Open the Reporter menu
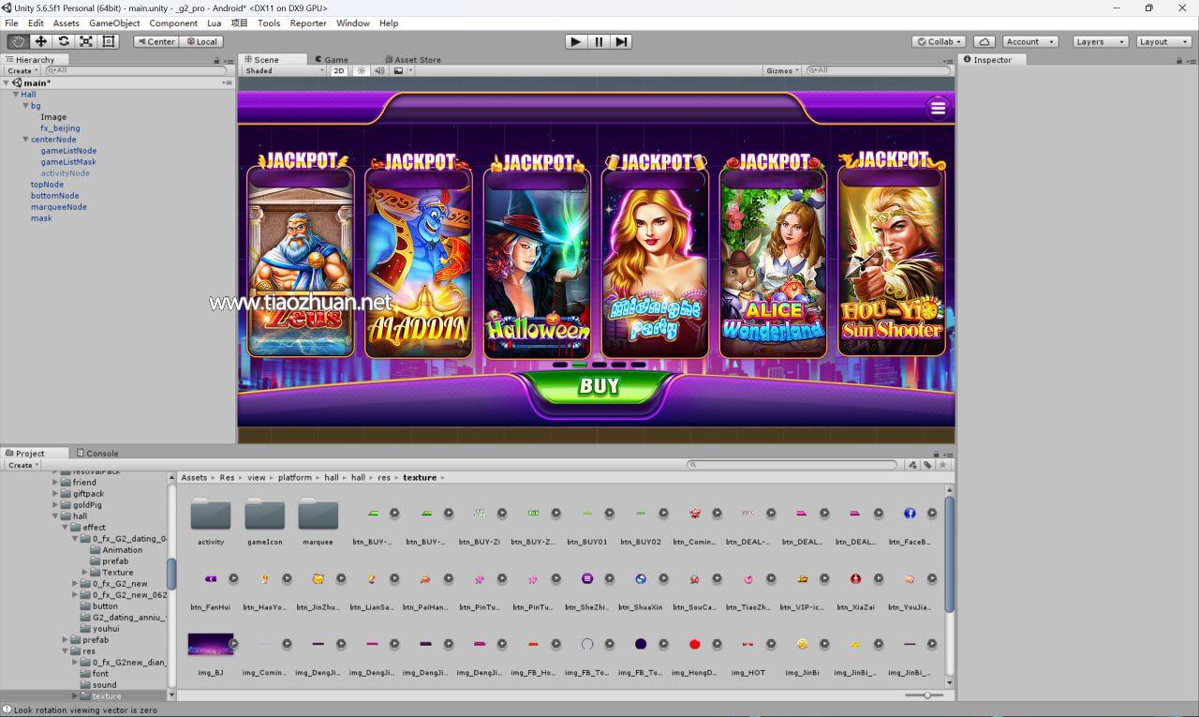Image resolution: width=1199 pixels, height=717 pixels. click(x=308, y=22)
